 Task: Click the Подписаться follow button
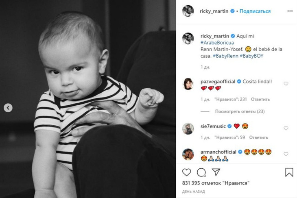tap(255, 11)
